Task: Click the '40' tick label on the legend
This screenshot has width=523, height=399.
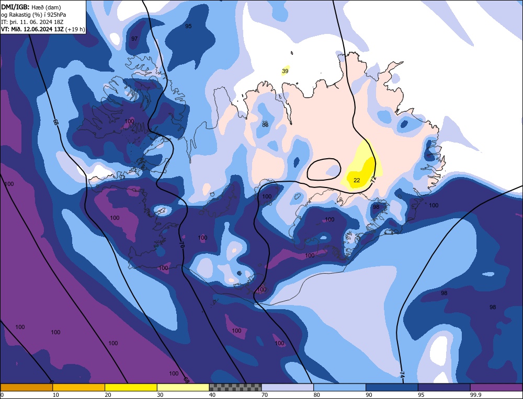Action: (x=212, y=395)
